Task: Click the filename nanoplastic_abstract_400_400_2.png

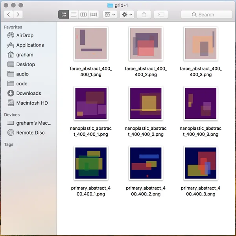Action: click(x=146, y=131)
